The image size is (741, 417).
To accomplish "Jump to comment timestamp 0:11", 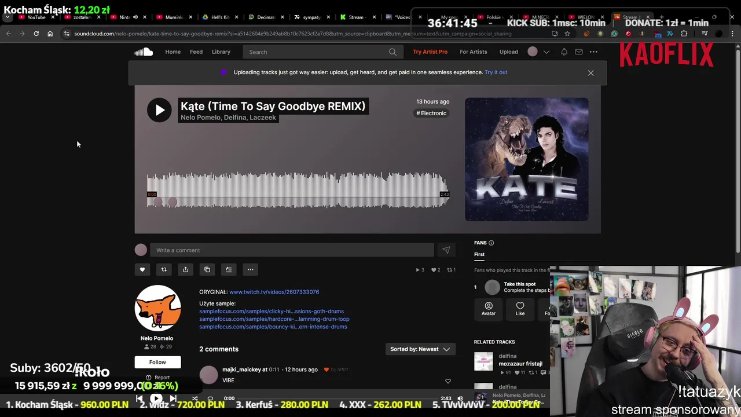I will point(274,370).
